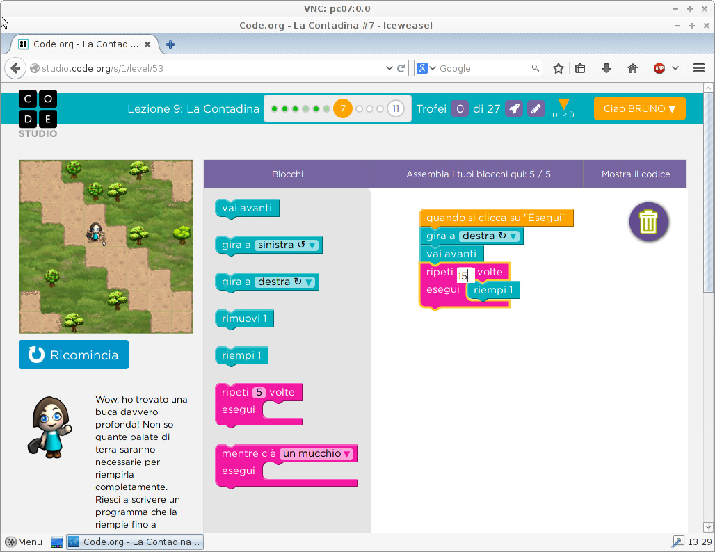715x552 pixels.
Task: Expand the Ciao BRUNO user menu
Action: (639, 108)
